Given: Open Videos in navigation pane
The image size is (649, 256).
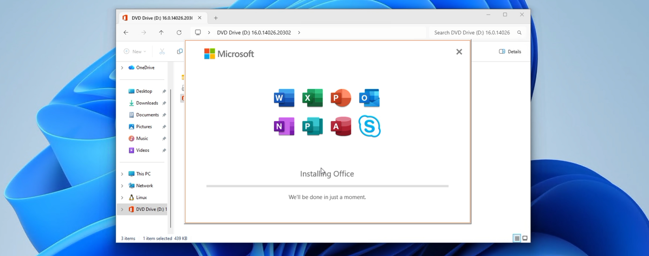Looking at the screenshot, I should pos(139,150).
